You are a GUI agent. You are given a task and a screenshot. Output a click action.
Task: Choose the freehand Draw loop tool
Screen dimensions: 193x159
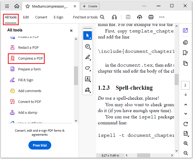88,68
